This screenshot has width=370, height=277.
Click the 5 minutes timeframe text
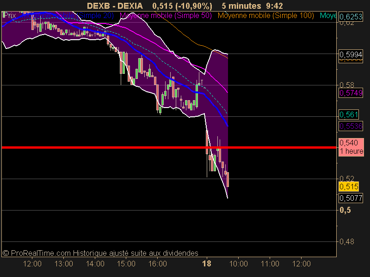pyautogui.click(x=241, y=6)
